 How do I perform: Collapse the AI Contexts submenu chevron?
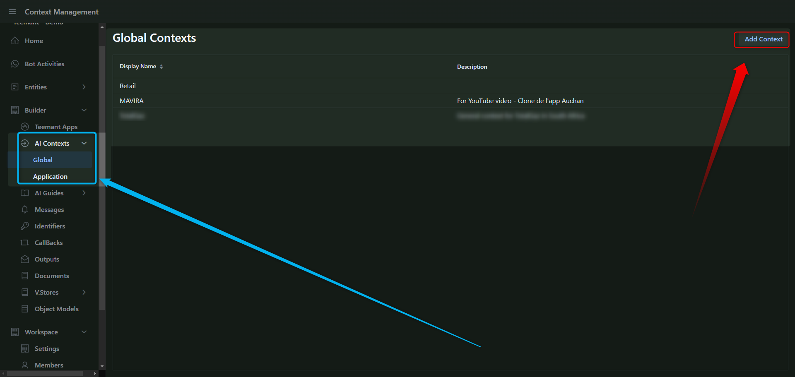point(84,143)
